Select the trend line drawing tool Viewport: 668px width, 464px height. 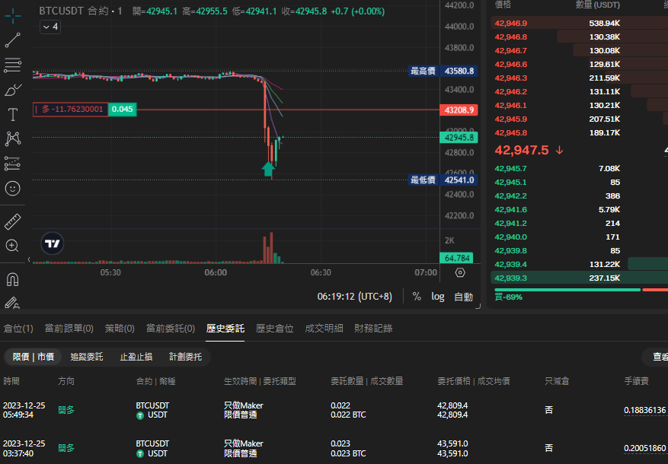(x=13, y=40)
